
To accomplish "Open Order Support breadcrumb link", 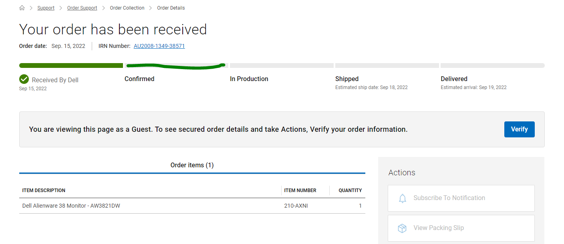I will 82,8.
